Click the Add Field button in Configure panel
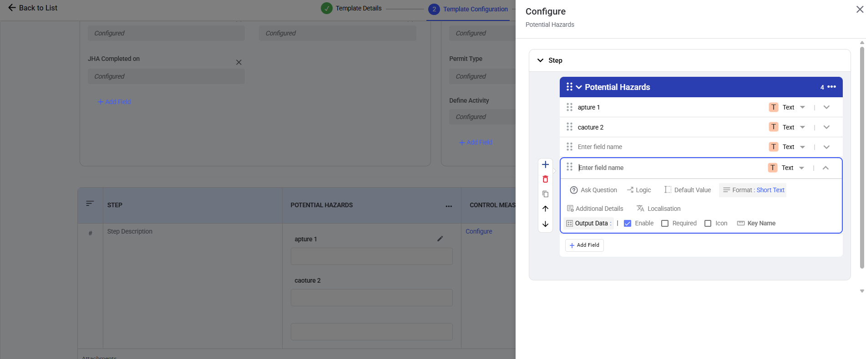Screen dimensions: 866x359 point(584,245)
